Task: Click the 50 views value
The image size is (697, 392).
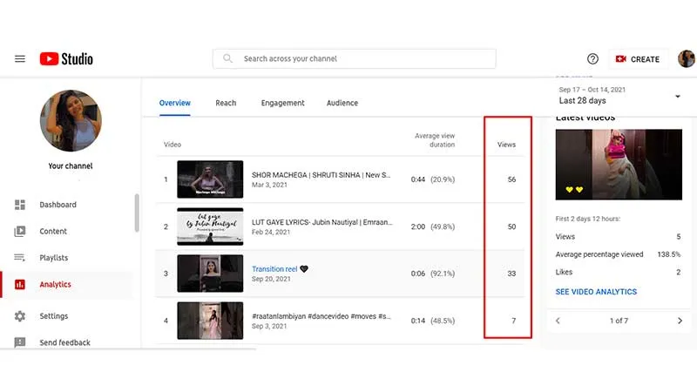Action: pos(511,226)
